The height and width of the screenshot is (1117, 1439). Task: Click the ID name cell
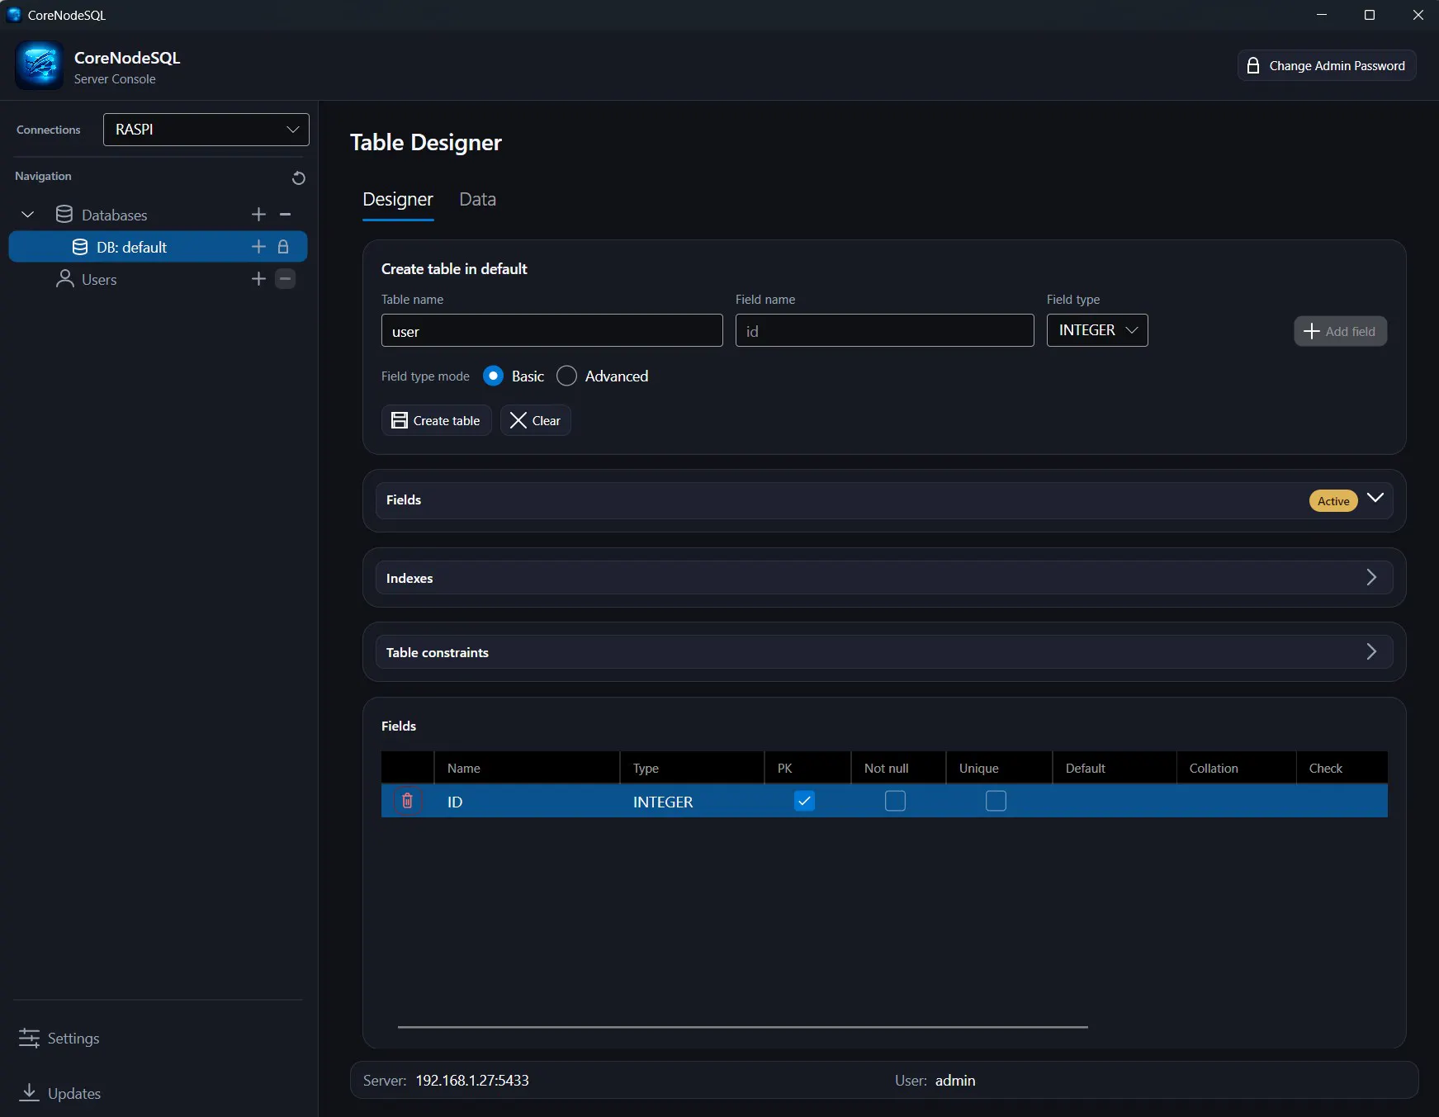(x=527, y=802)
